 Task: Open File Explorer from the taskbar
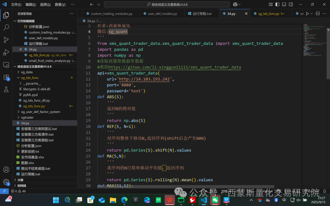[113, 200]
